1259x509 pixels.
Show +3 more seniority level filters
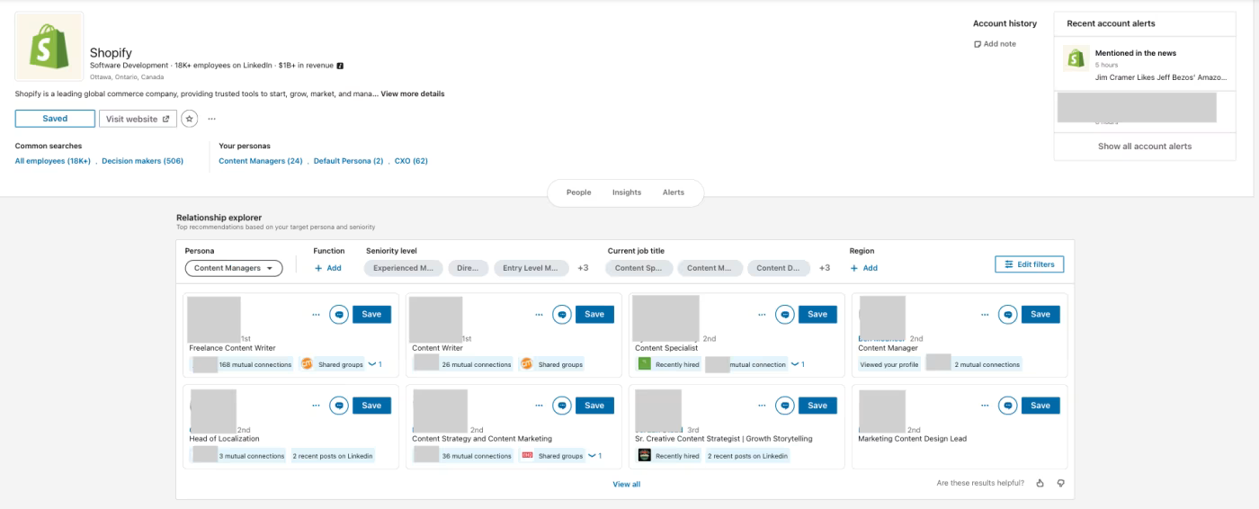pyautogui.click(x=584, y=268)
